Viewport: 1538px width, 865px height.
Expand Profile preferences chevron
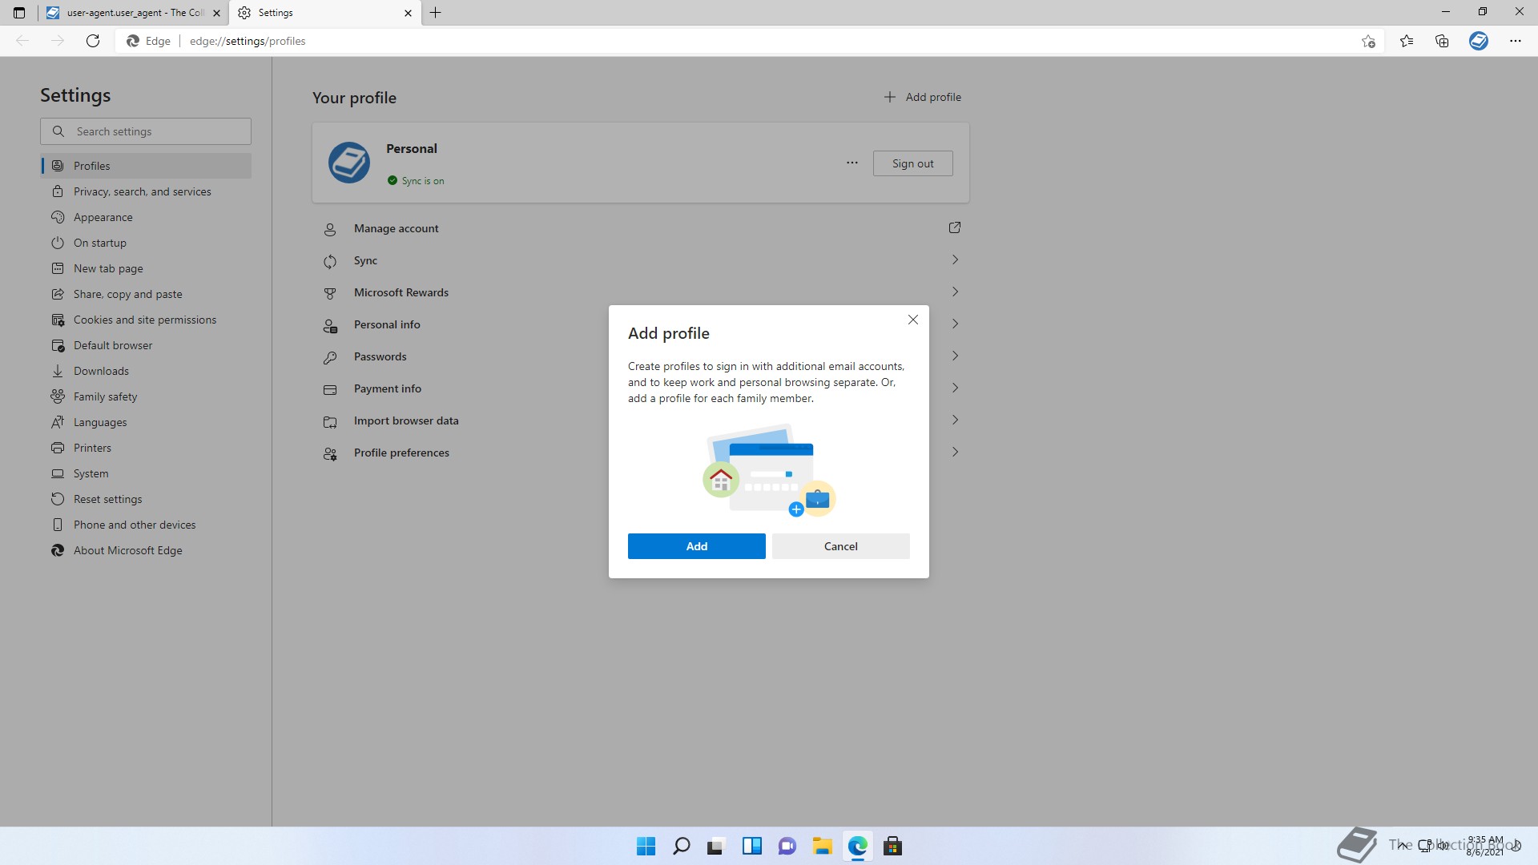tap(954, 453)
